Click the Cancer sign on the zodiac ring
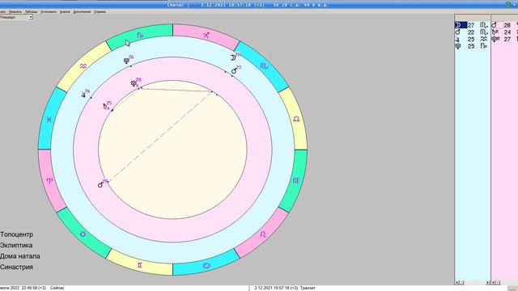This screenshot has height=291, width=518. click(206, 266)
